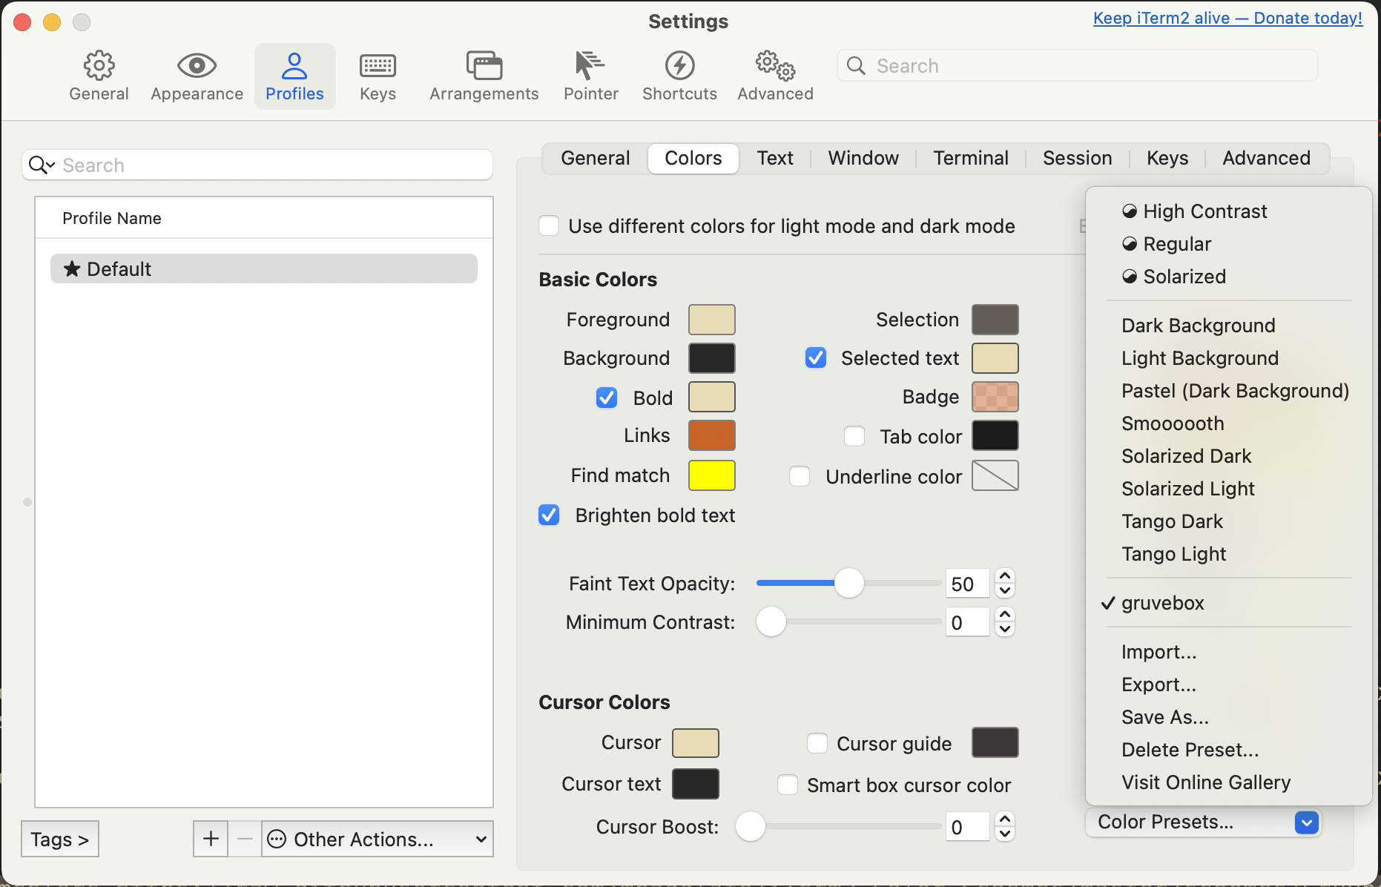Enable the Tab color checkbox
Viewport: 1381px width, 887px height.
click(x=854, y=436)
